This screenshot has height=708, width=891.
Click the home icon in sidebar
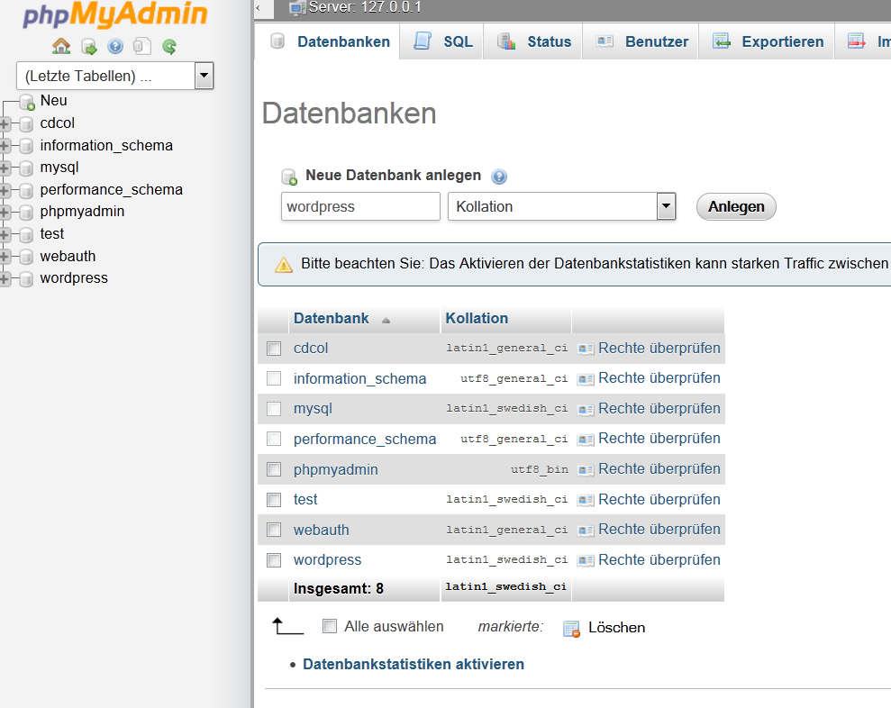[61, 46]
